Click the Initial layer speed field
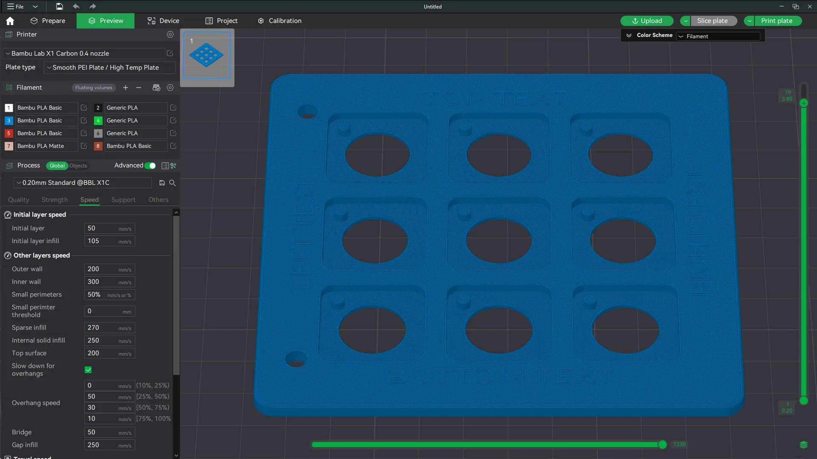 point(110,228)
